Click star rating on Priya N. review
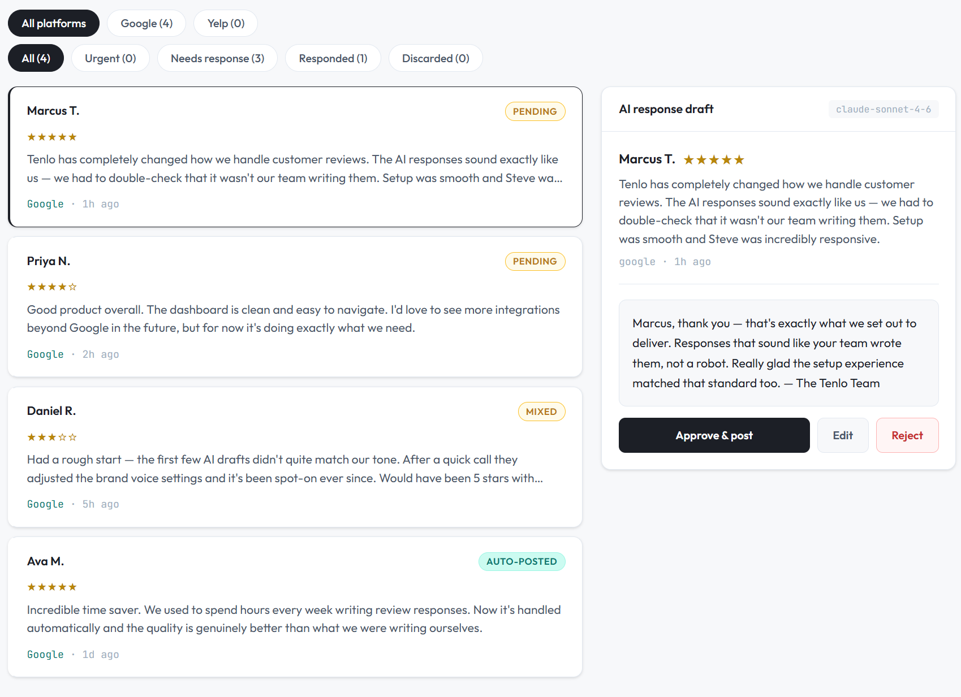This screenshot has height=697, width=961. point(52,287)
